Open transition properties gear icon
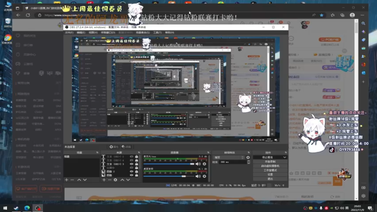 click(248, 157)
